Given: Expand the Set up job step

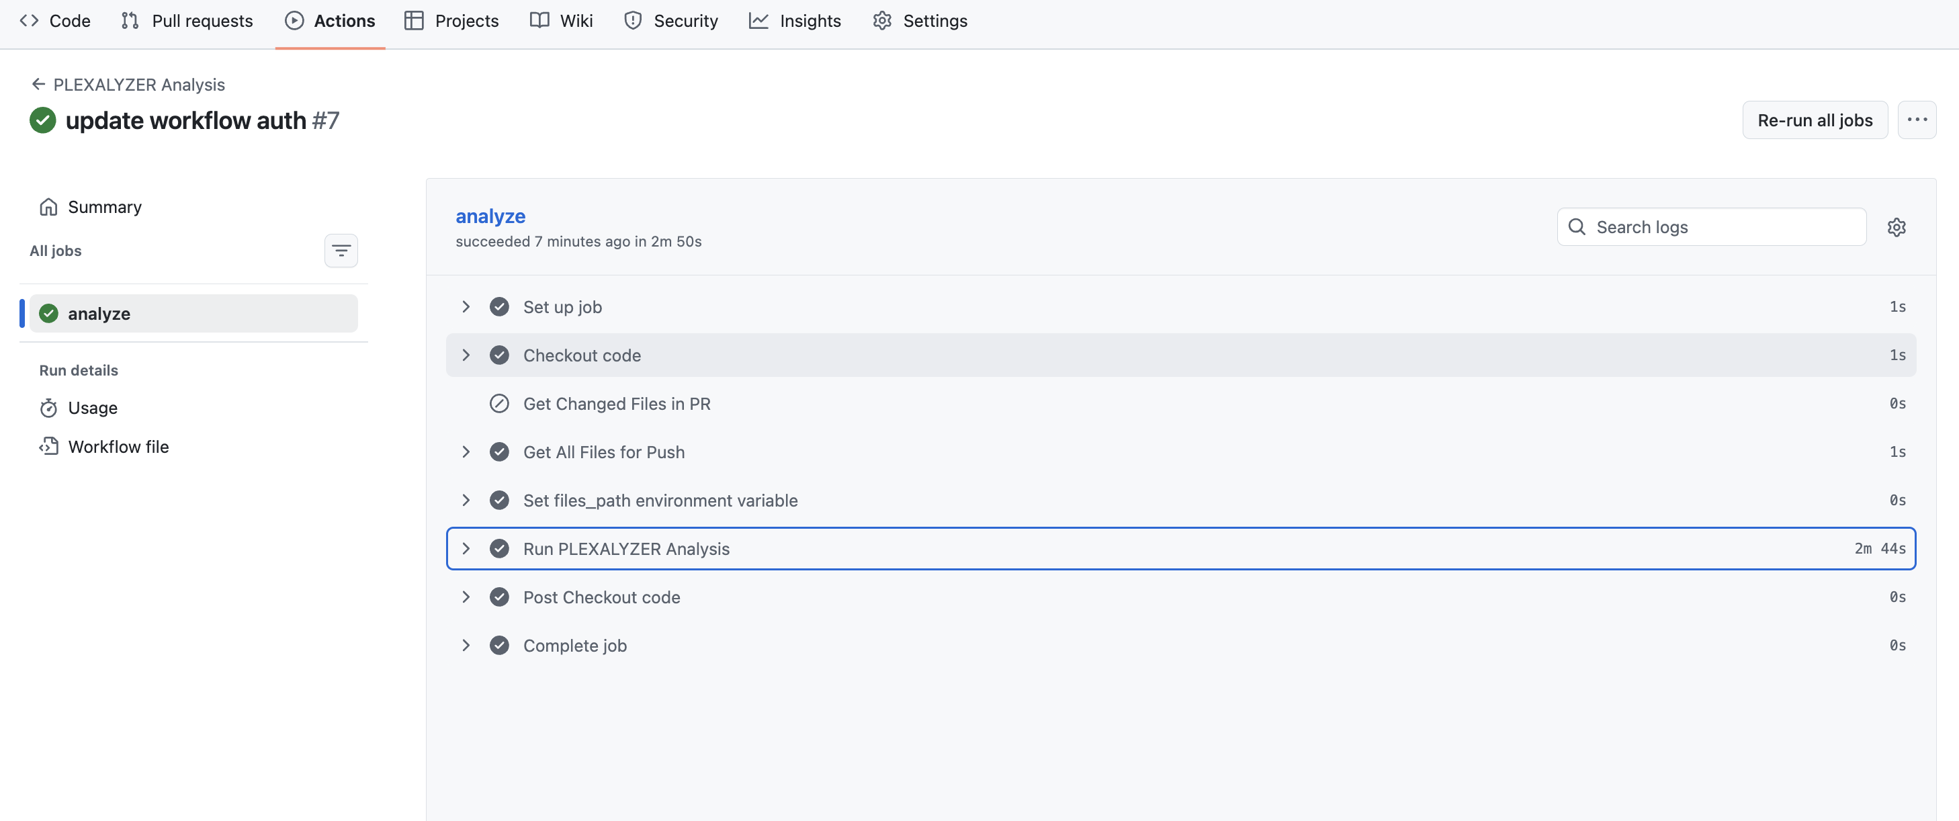Looking at the screenshot, I should (466, 307).
